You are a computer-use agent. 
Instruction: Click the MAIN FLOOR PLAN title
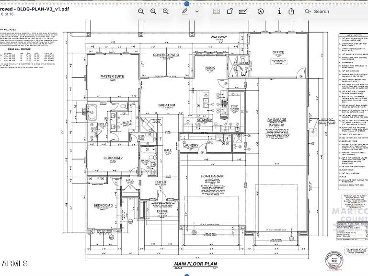(195, 264)
